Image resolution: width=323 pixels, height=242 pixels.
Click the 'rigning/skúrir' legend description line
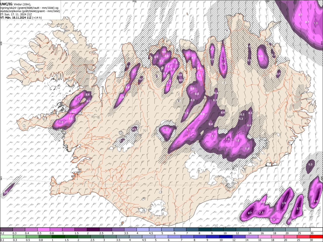pos(30,8)
